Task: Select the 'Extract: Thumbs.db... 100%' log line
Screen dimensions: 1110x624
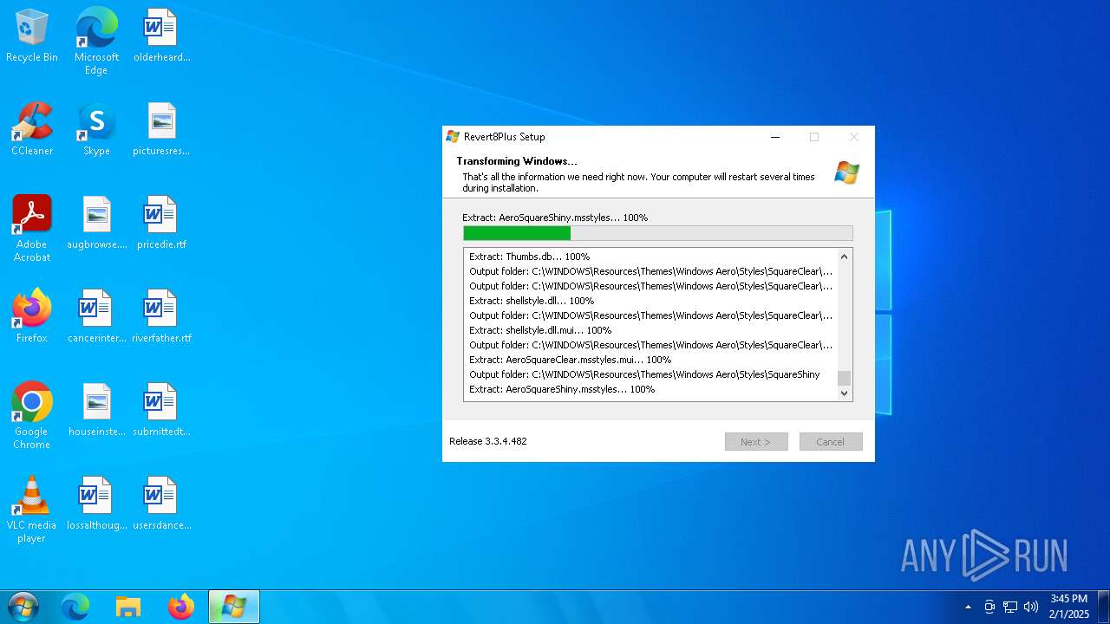Action: (530, 257)
